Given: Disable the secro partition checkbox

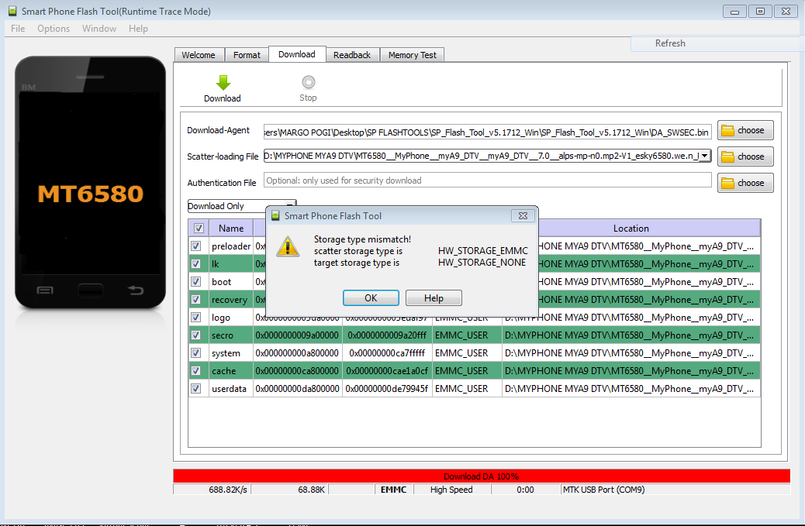Looking at the screenshot, I should click(196, 335).
